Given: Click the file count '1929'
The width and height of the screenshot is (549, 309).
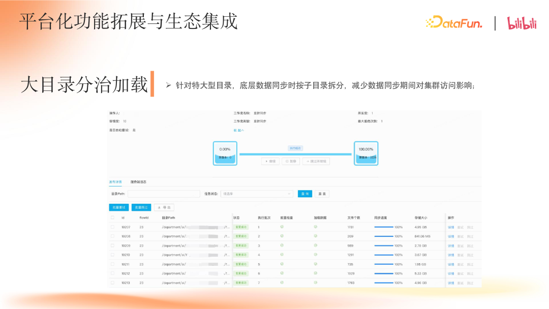Looking at the screenshot, I should (351, 273).
